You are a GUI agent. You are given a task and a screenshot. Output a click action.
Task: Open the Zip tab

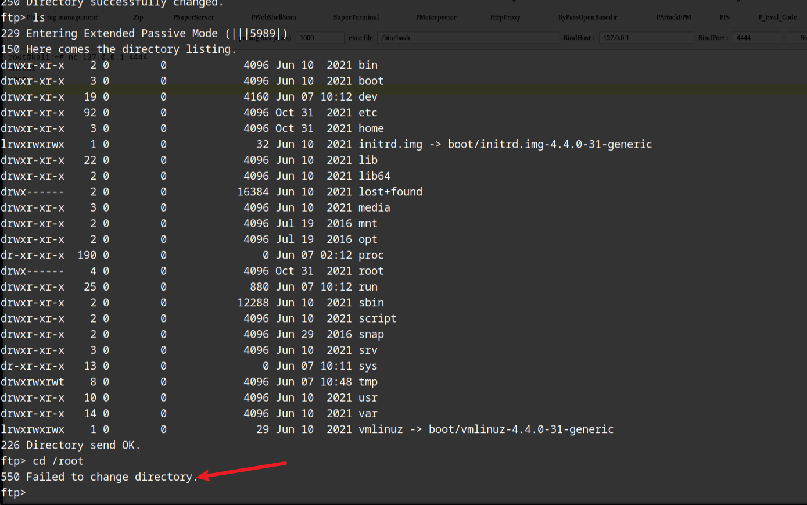click(138, 17)
